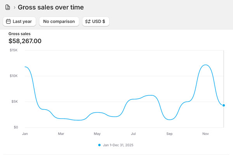Click the $5K y-axis label
This screenshot has height=155, width=233.
pos(14,102)
